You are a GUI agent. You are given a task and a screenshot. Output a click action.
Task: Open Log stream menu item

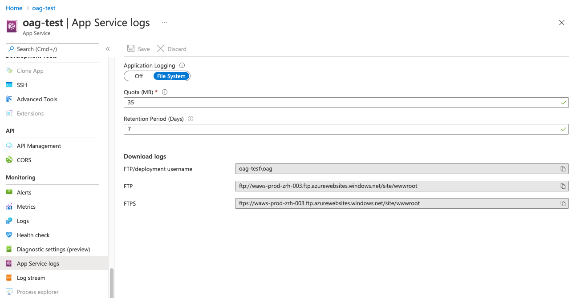[31, 278]
